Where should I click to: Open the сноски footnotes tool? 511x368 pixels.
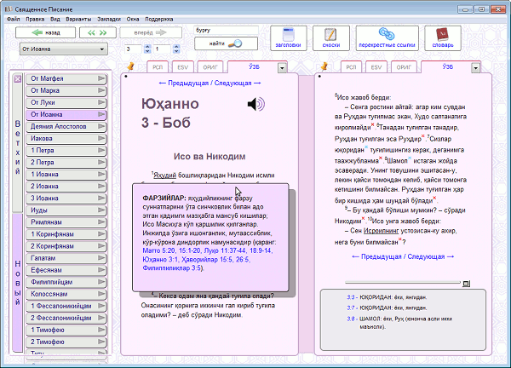coord(330,38)
